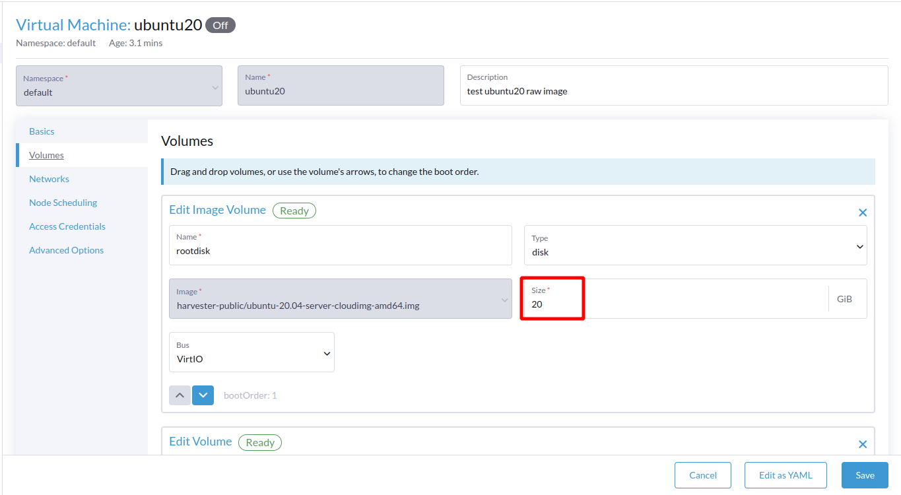Move rootdisk up in boot order

tap(180, 395)
